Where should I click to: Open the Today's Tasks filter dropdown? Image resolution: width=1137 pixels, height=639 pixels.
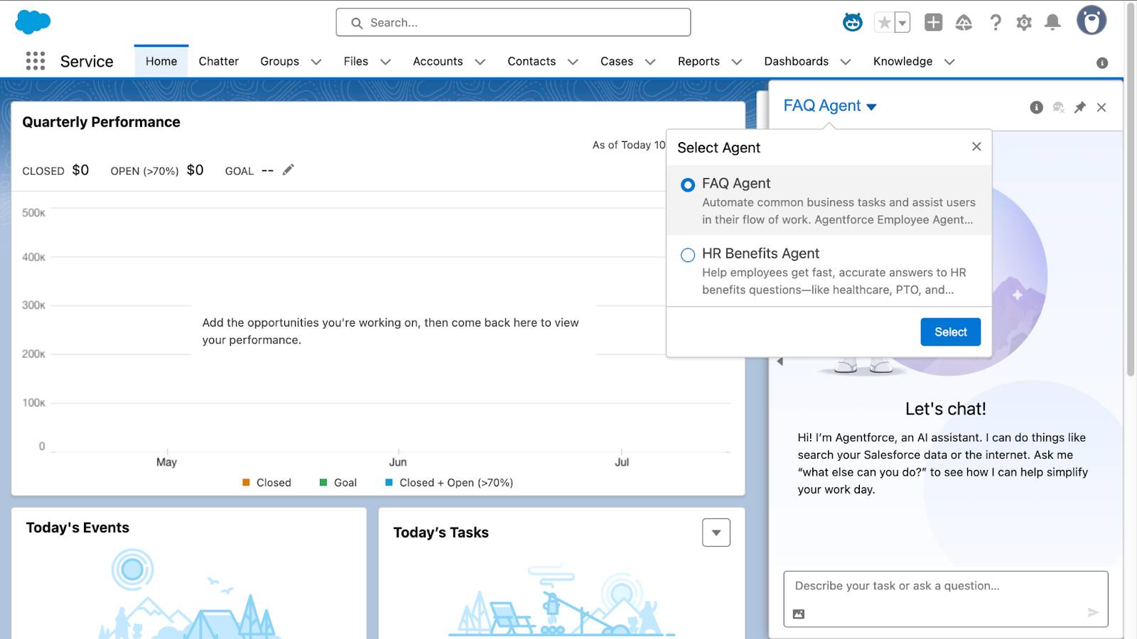[x=716, y=532]
